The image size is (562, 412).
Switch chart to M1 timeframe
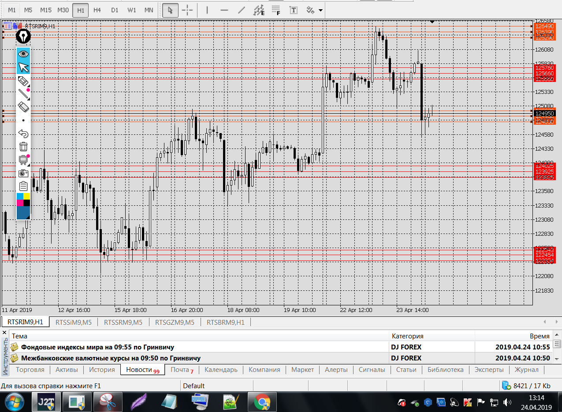[x=12, y=10]
